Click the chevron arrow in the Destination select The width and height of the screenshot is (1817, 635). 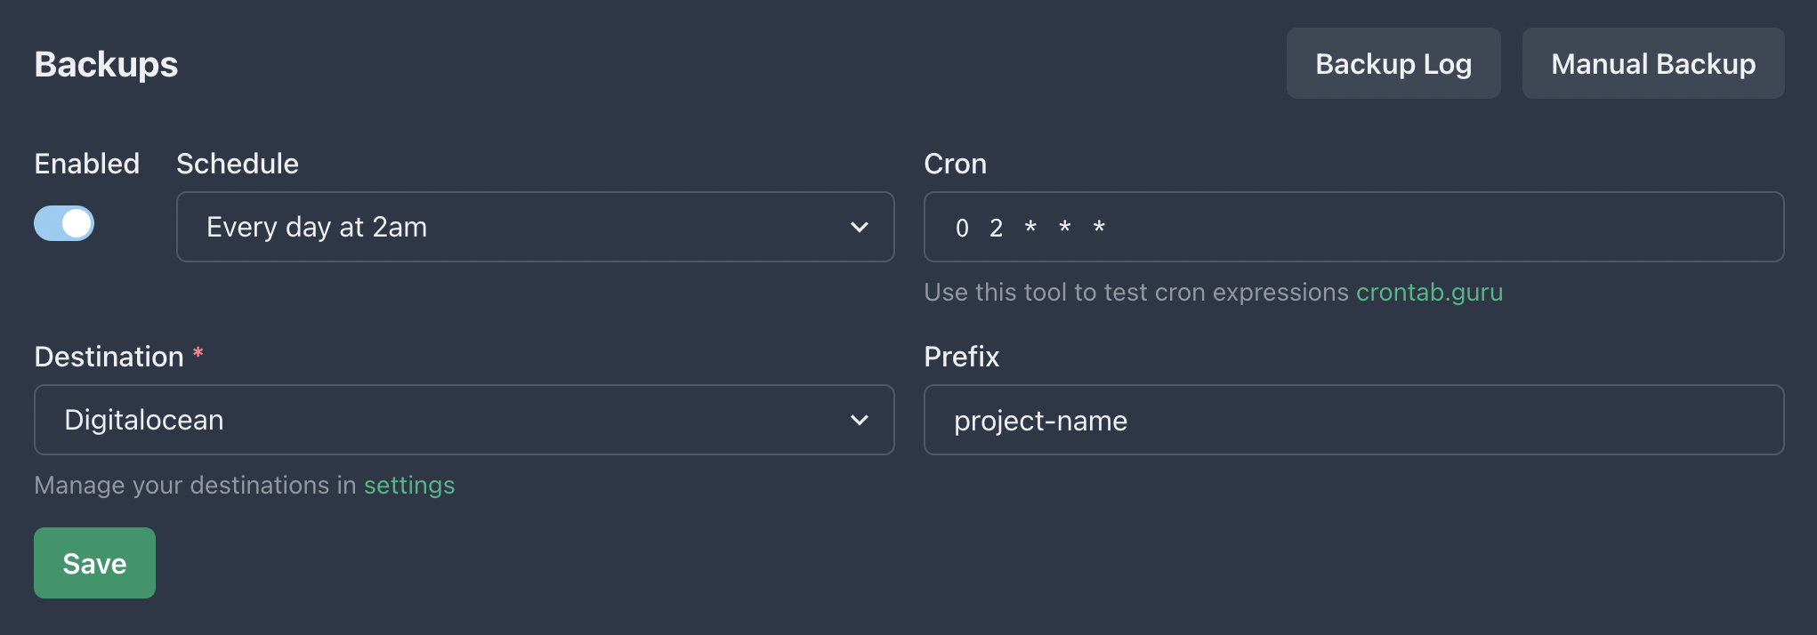pos(859,420)
